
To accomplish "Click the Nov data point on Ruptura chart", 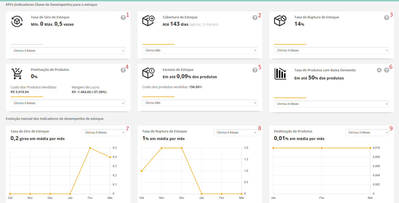I will coord(161,148).
